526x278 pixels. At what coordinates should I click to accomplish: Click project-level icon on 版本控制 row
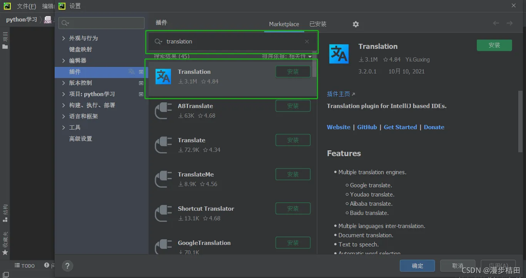pos(141,83)
